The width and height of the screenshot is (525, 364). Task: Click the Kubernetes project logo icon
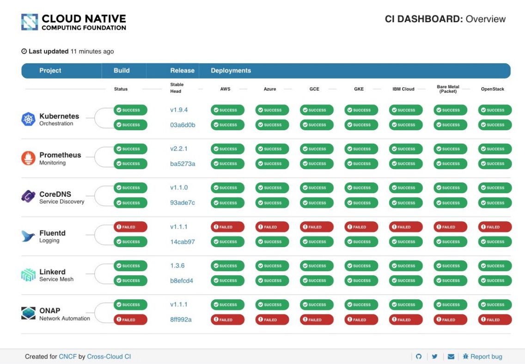click(x=29, y=119)
